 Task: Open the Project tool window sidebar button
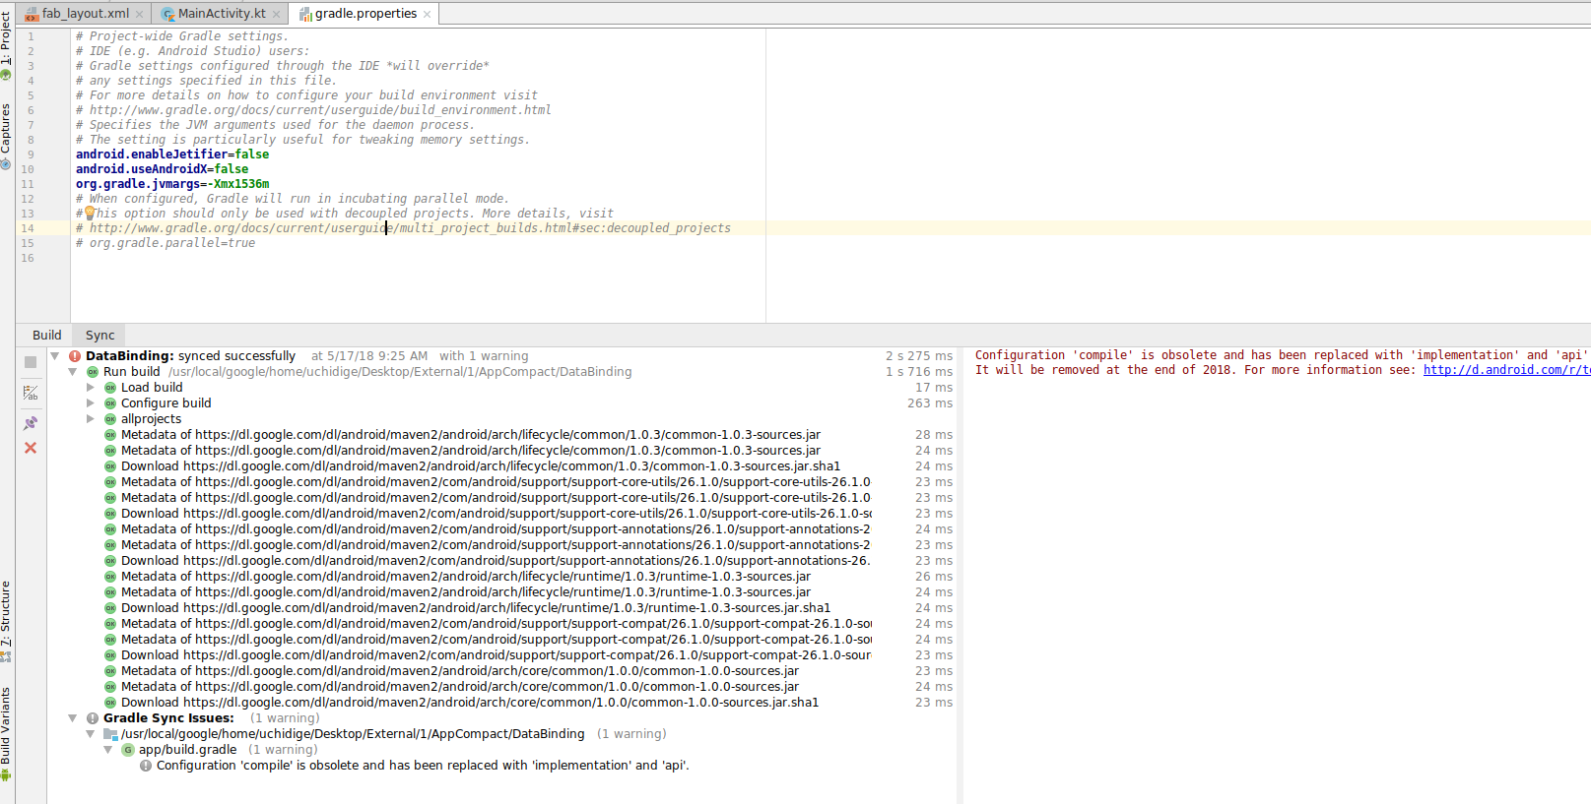[x=6, y=39]
